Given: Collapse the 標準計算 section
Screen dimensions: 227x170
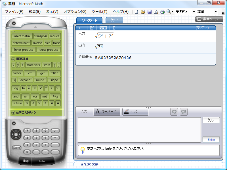Looking at the screenshot, I should coord(13,59).
